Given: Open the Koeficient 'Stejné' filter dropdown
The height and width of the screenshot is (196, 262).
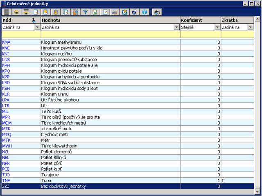Looking at the screenshot, I should (217, 27).
